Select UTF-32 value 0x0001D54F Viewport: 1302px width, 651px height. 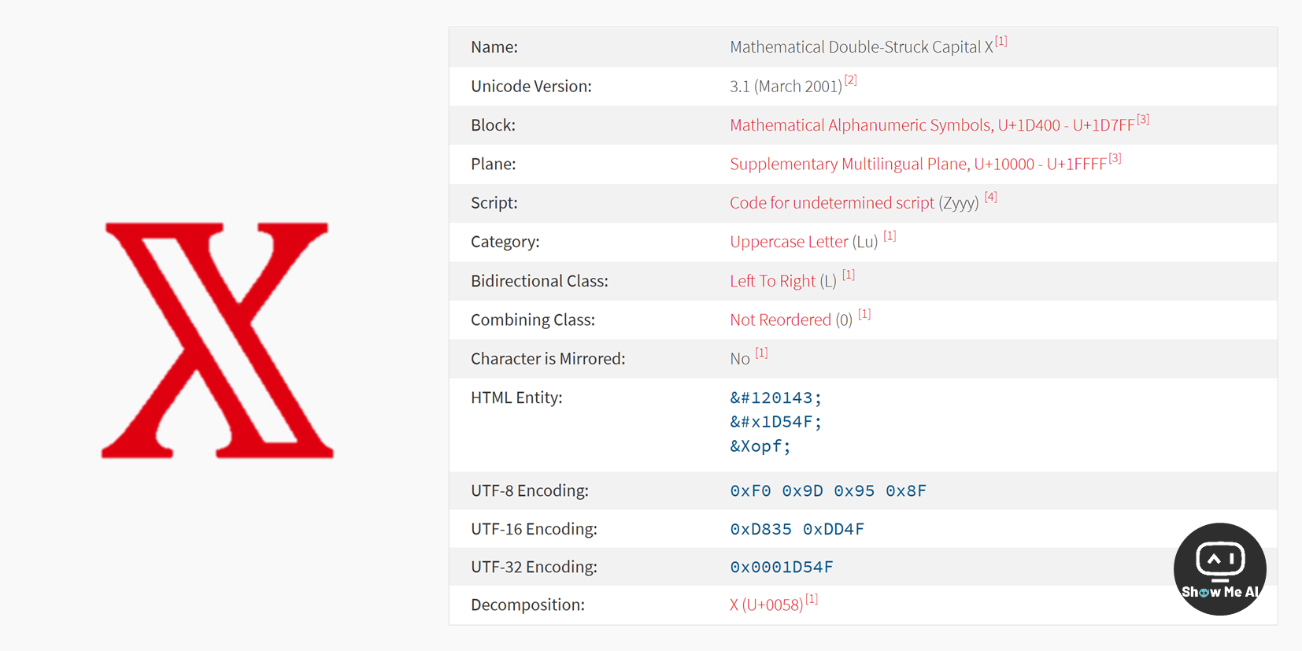point(781,567)
